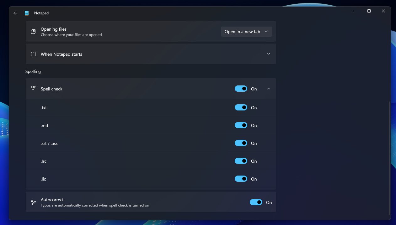The width and height of the screenshot is (396, 225).
Task: Click 'Typos are automatically corrected' description text
Action: pyautogui.click(x=95, y=205)
